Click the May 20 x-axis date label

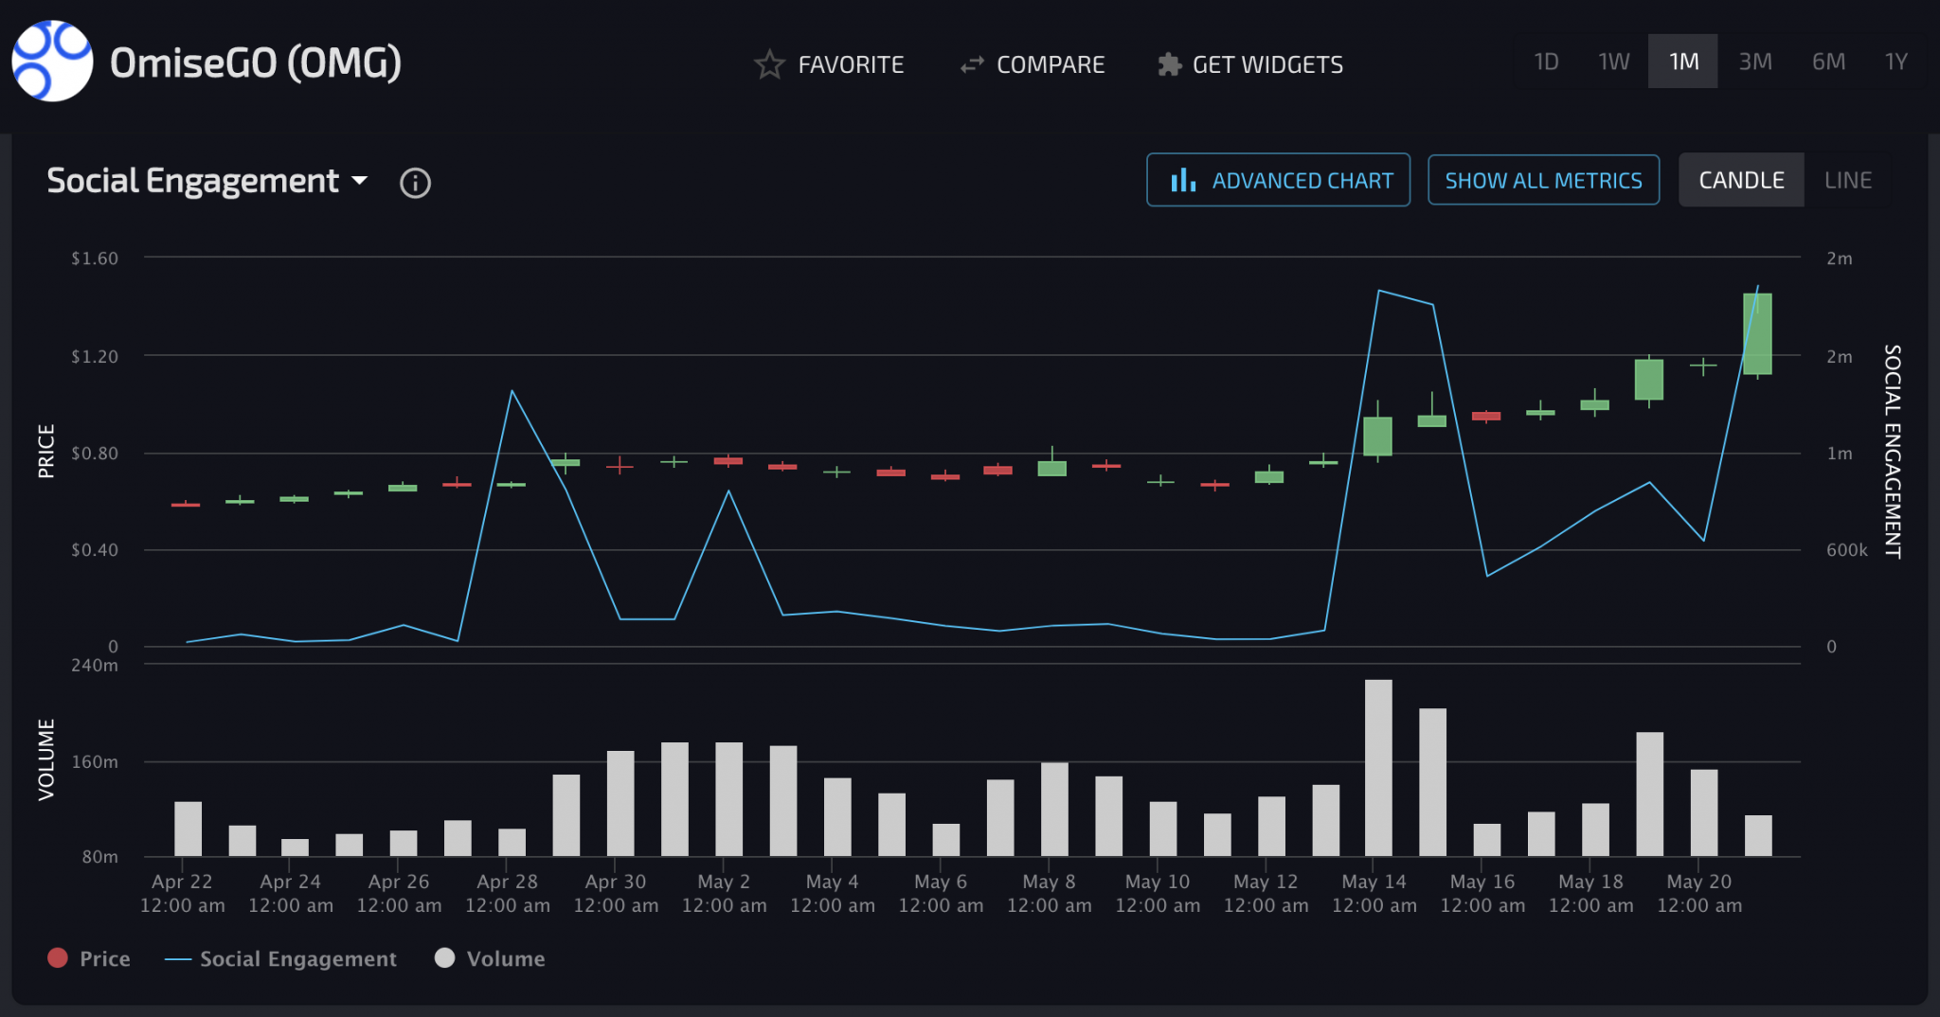coord(1698,893)
